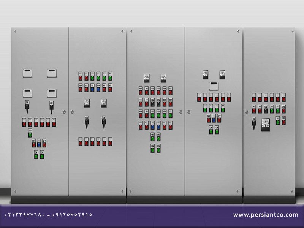Click the door lock of the leftmost cabinet

click(64, 112)
